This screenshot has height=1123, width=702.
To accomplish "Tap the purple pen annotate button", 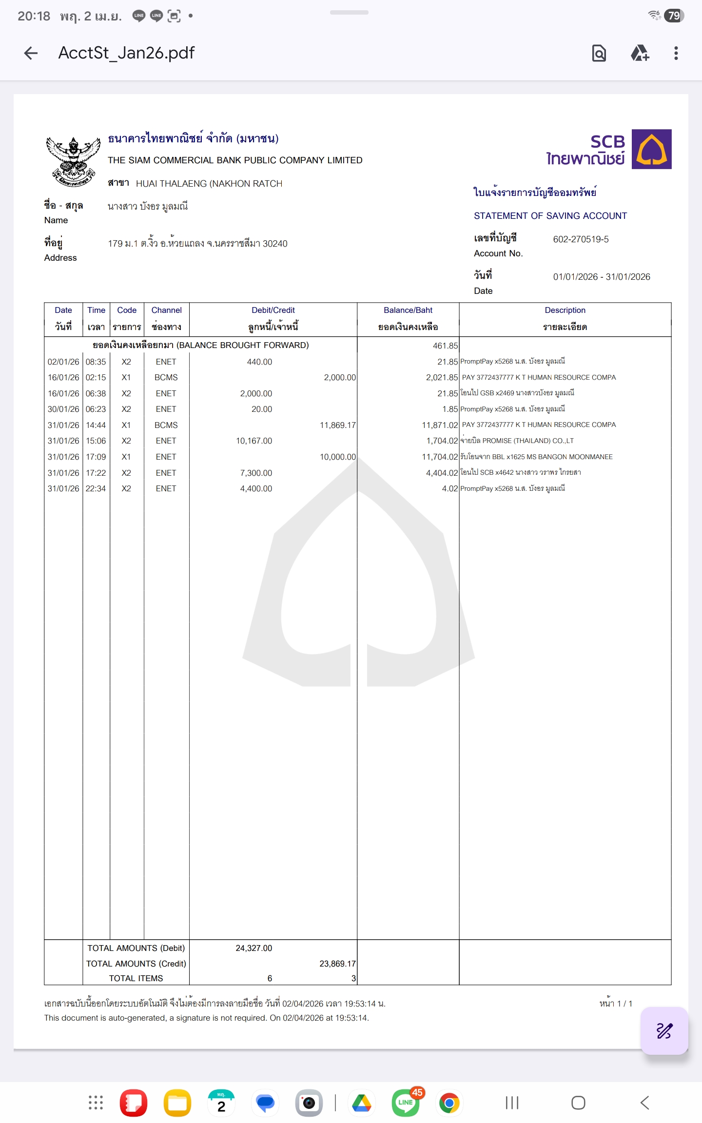I will tap(664, 1030).
